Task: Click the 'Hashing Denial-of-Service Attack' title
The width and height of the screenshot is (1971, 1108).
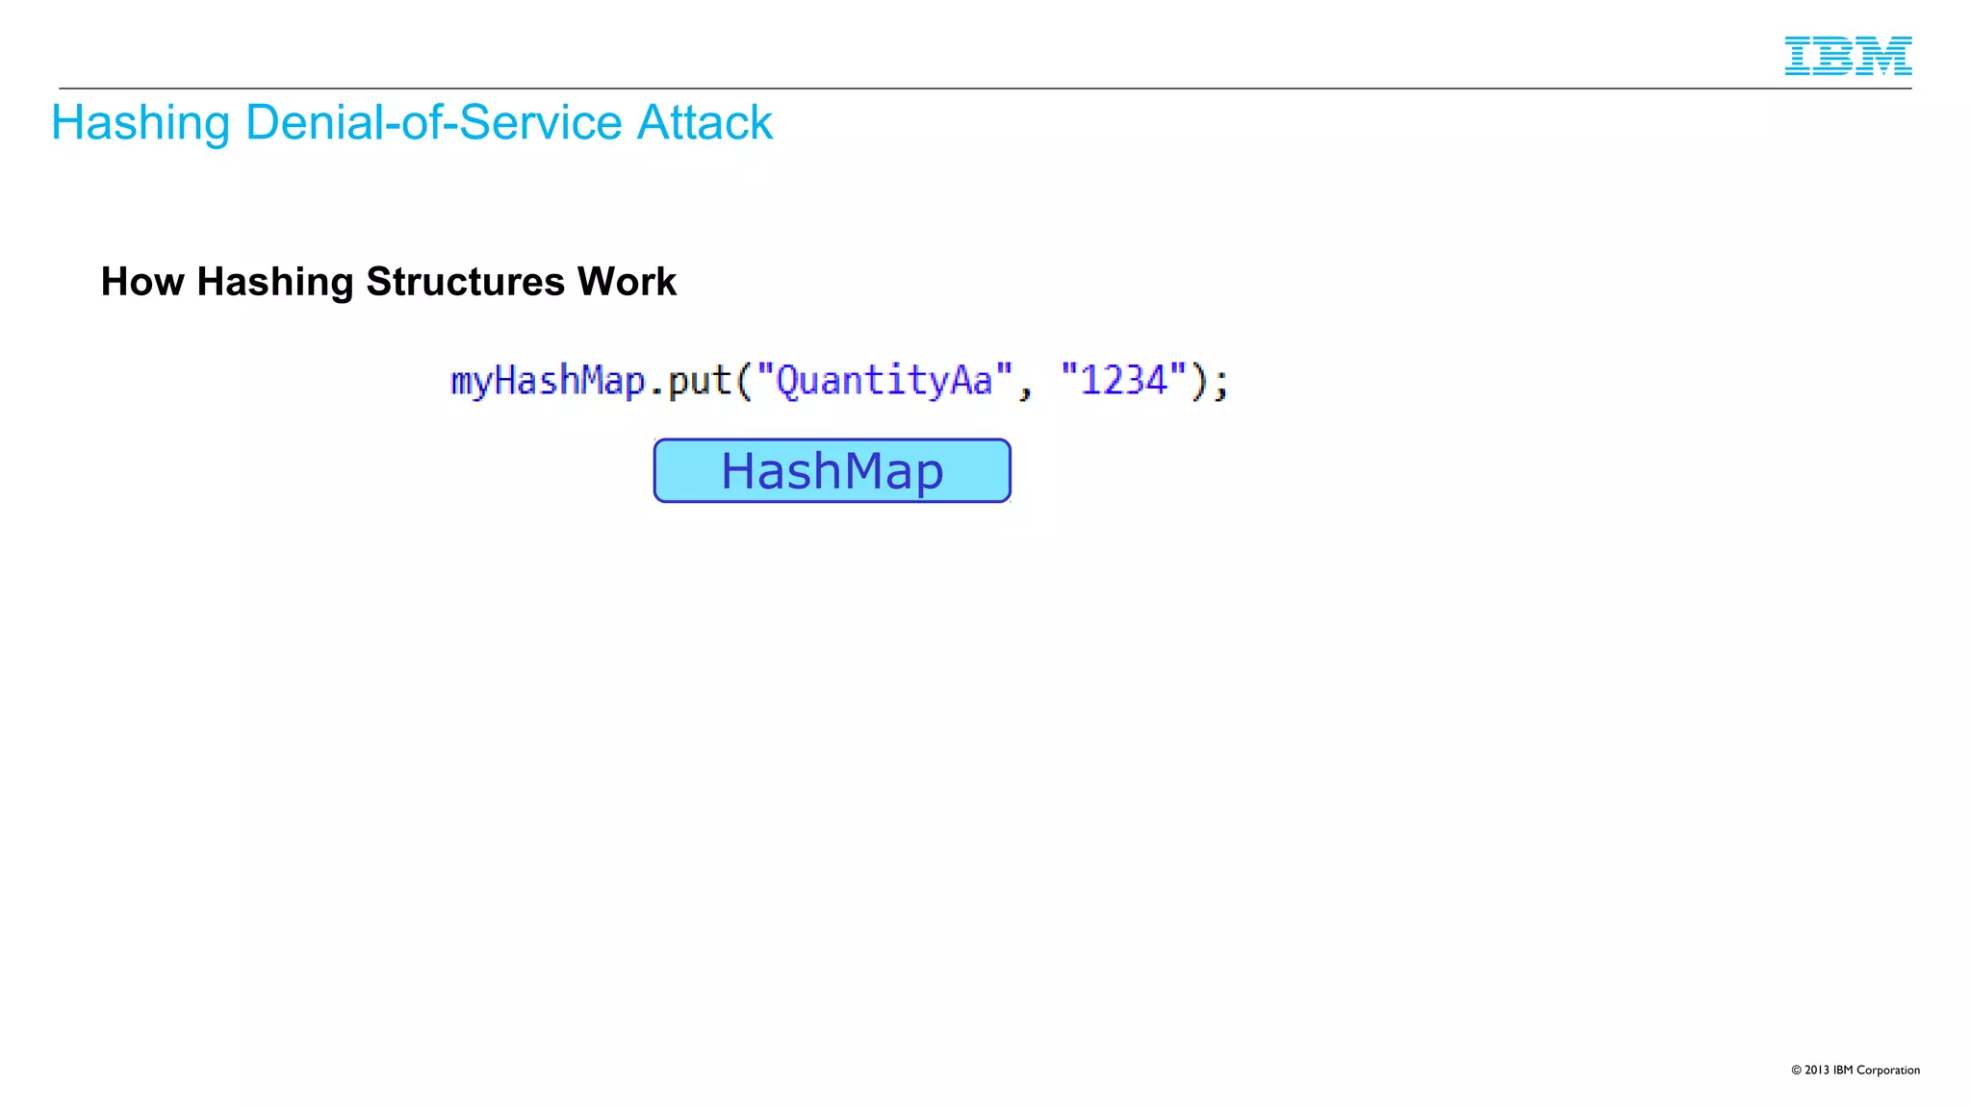Action: coord(412,123)
